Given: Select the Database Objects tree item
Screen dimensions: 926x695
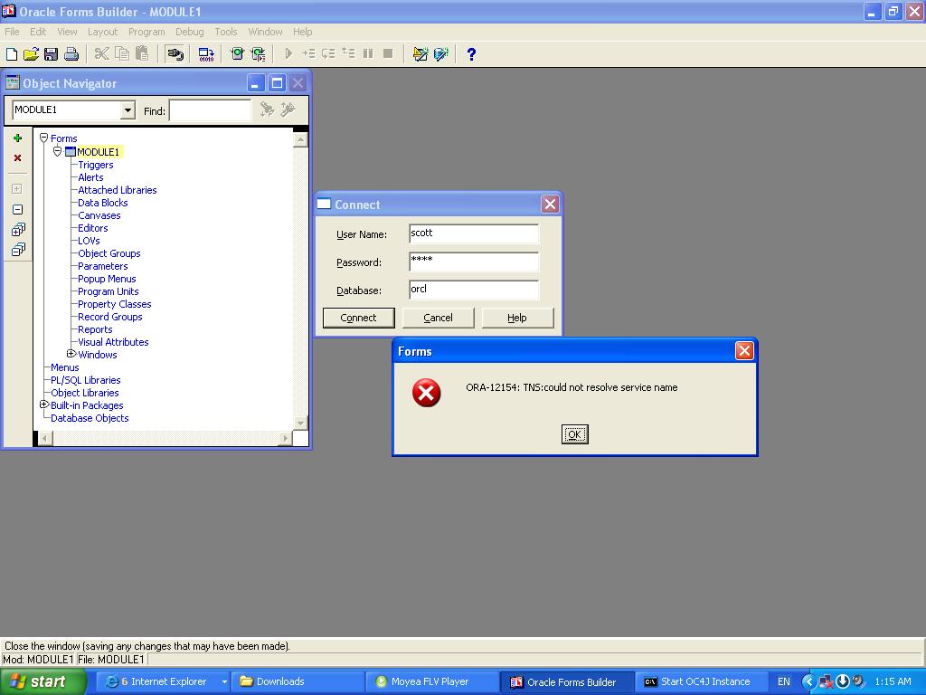Looking at the screenshot, I should (90, 418).
